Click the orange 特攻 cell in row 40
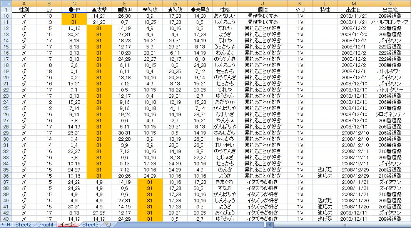The image size is (411, 228). coord(150,201)
